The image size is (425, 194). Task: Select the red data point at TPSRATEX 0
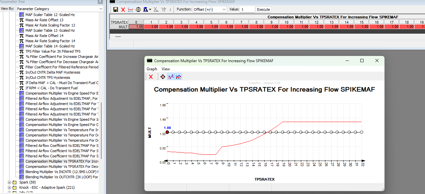click(167, 132)
